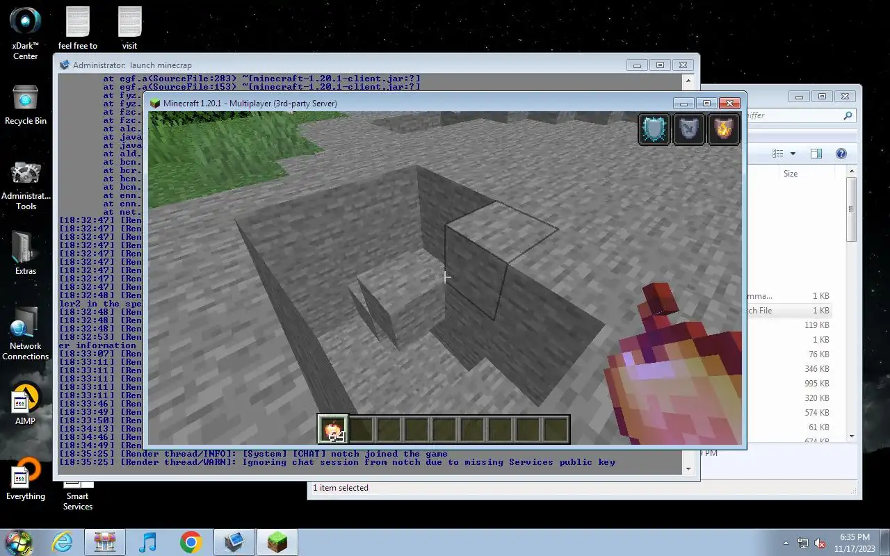890x556 pixels.
Task: Switch to the Minecraft grass block taskbar button
Action: tap(277, 542)
